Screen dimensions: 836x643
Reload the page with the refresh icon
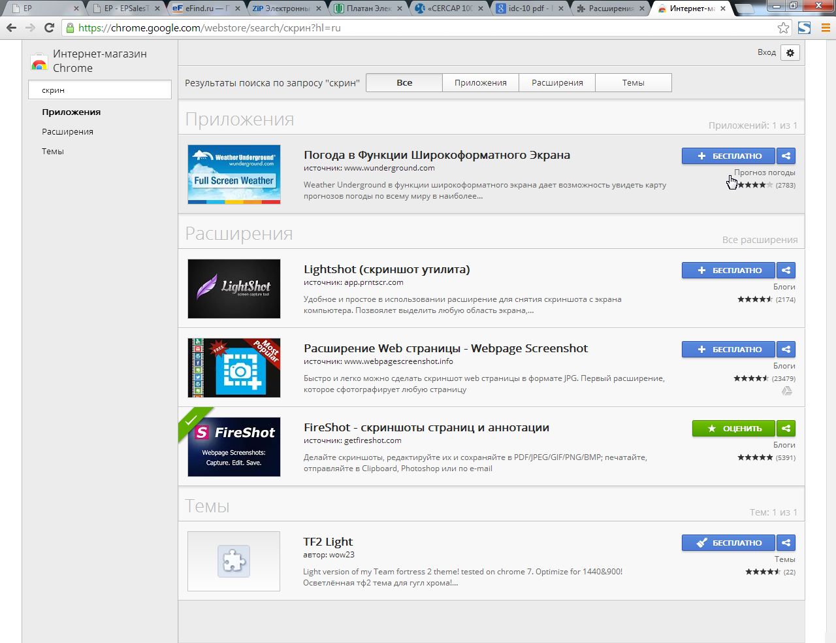[49, 28]
